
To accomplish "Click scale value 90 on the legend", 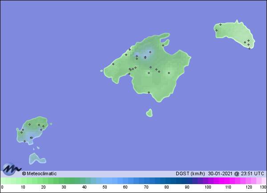I will (187, 187).
